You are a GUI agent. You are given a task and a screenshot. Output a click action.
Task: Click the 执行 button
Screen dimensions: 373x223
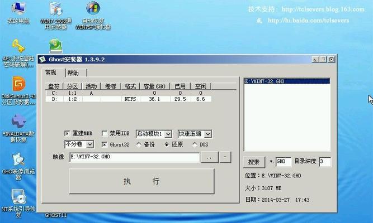[141, 181]
